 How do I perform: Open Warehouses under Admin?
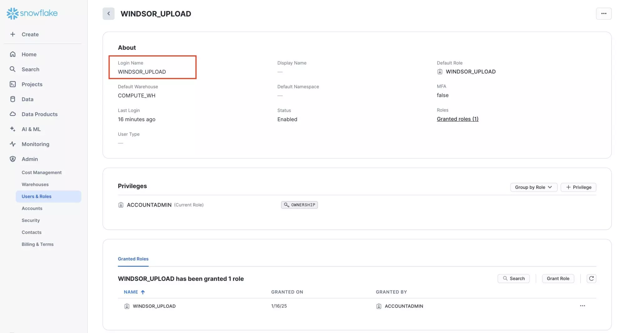pos(35,184)
